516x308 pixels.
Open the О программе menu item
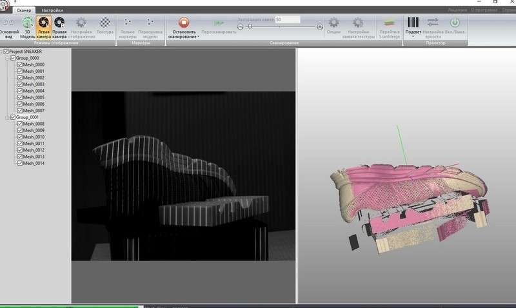(482, 11)
